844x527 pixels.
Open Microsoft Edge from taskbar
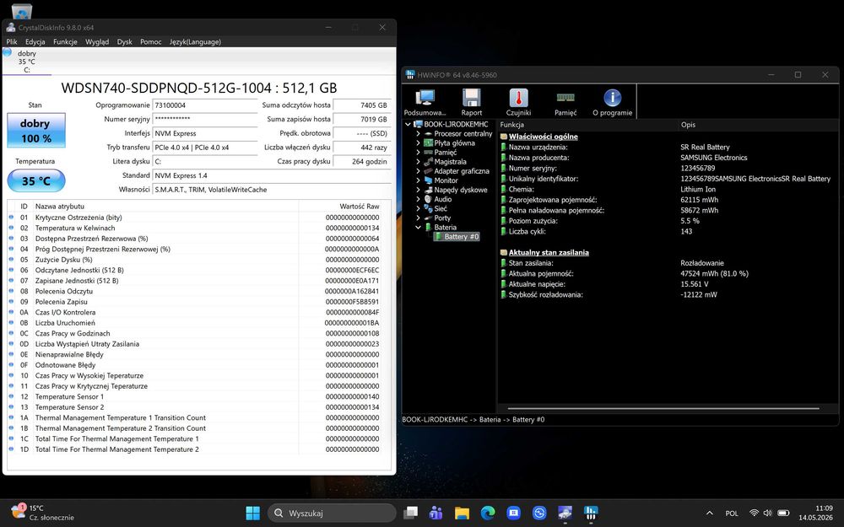(x=488, y=513)
